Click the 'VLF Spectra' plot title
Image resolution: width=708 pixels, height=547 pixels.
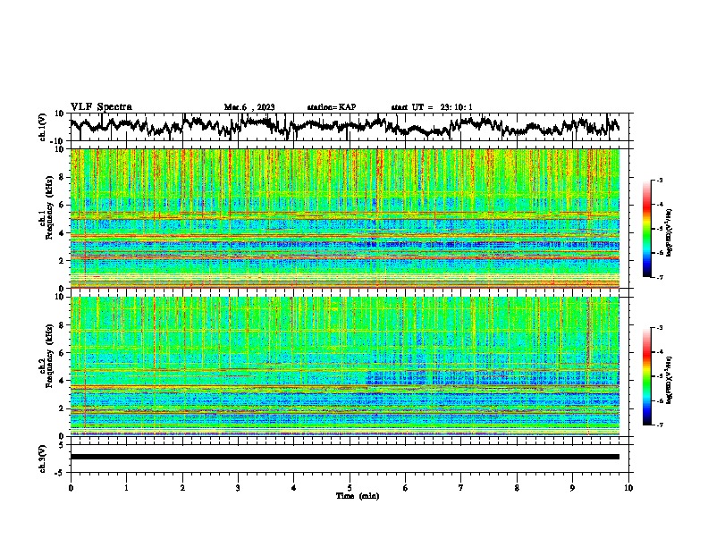pos(101,106)
